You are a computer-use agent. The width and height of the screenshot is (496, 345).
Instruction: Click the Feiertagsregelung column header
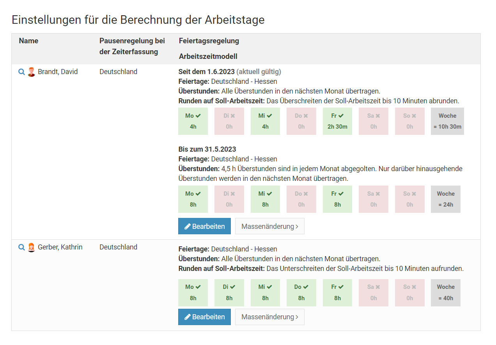coord(209,41)
